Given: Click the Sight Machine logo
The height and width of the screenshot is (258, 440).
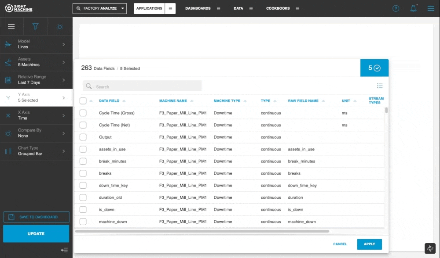Looking at the screenshot, I should pos(18,8).
